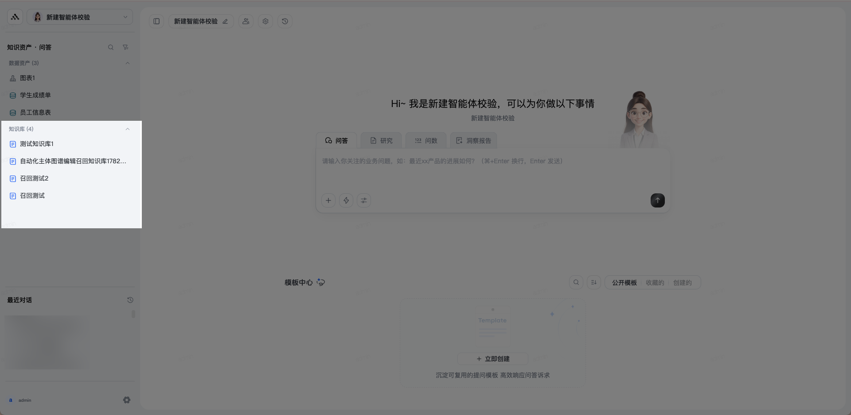Select the 创建的 tab

point(683,283)
